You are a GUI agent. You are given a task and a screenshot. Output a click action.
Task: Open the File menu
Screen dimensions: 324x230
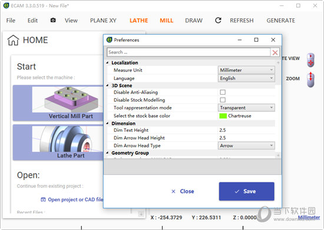(x=11, y=21)
